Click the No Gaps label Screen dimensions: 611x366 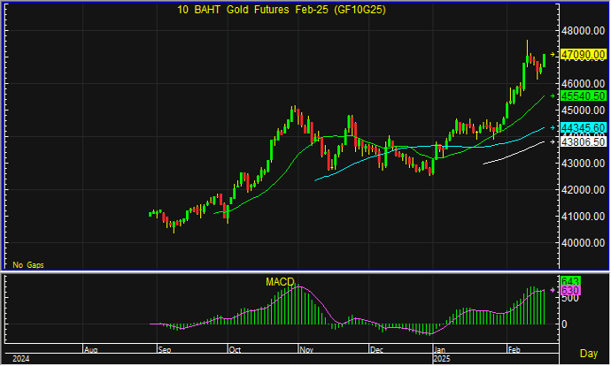[27, 264]
